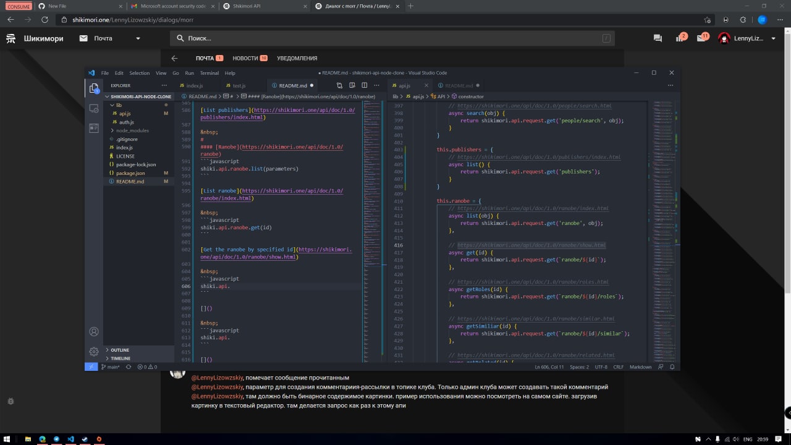Open the Accounts icon in VS Code activity bar

tap(94, 332)
